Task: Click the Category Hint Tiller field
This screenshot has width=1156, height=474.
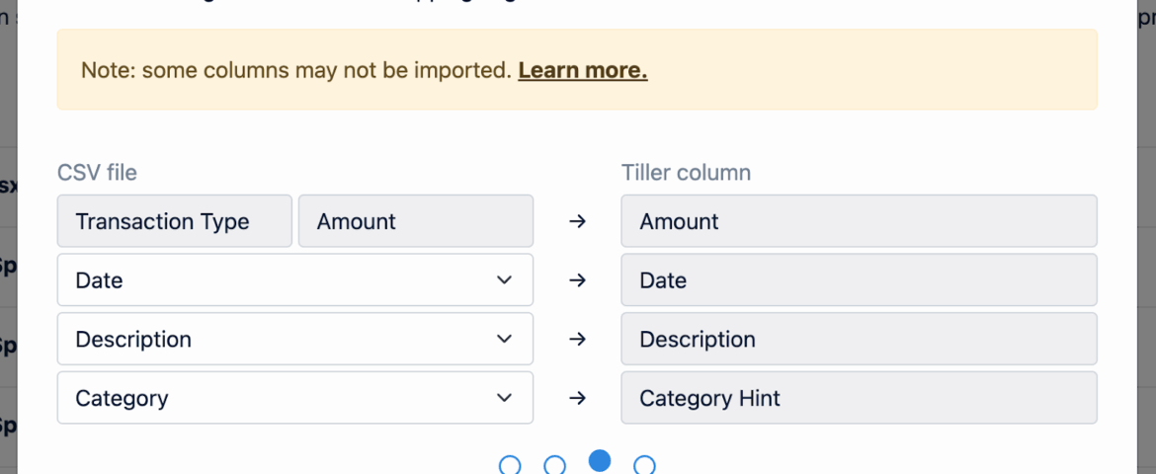Action: 858,399
